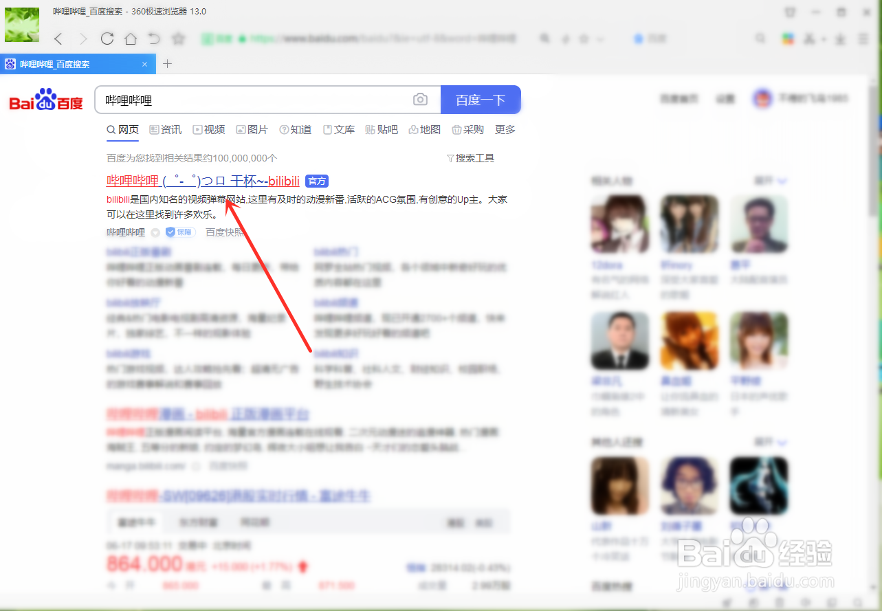Image resolution: width=882 pixels, height=611 pixels.
Task: Open the man in black suit portrait thumbnail
Action: tap(620, 341)
